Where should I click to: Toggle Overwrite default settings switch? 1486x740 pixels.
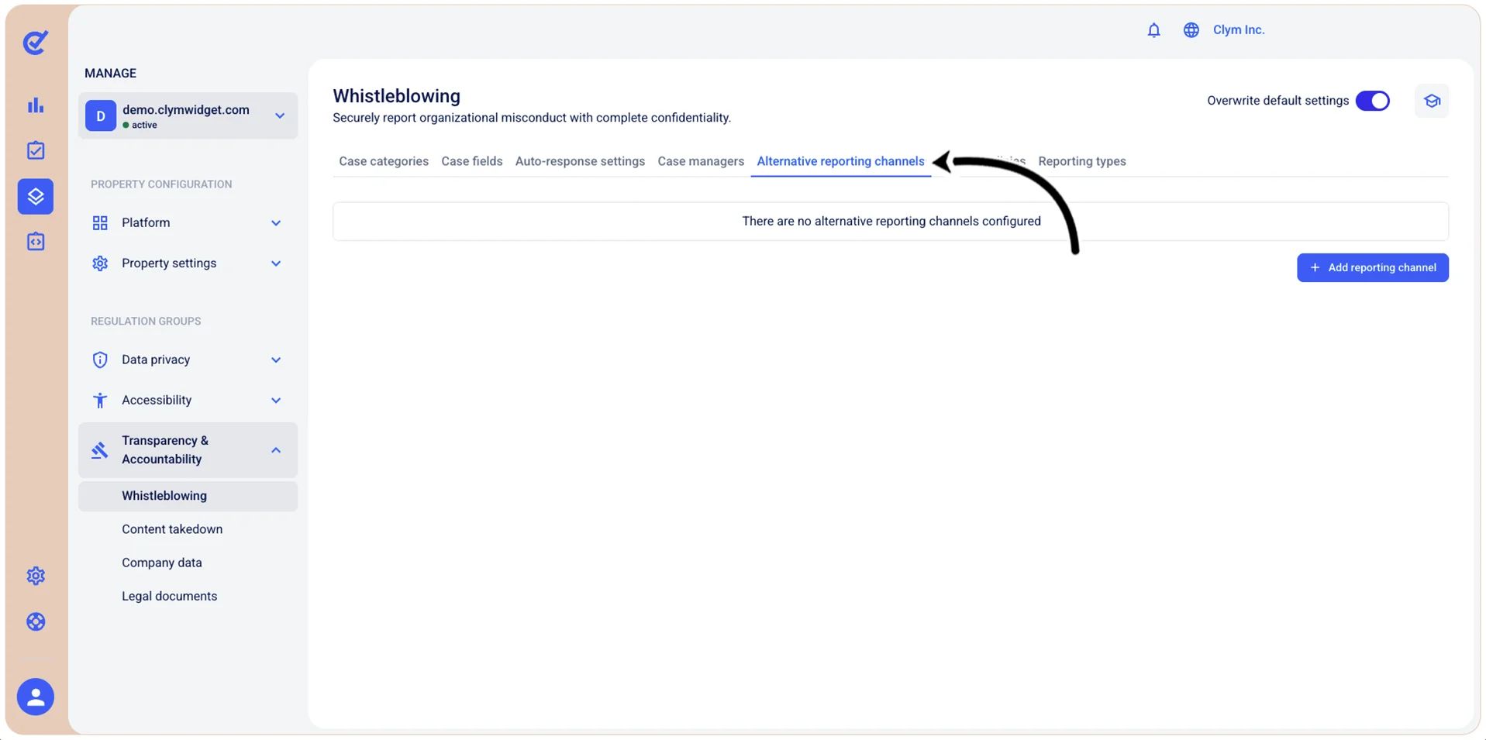[1372, 101]
